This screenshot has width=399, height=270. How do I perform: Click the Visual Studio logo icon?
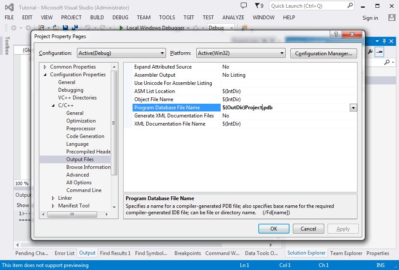click(x=9, y=7)
